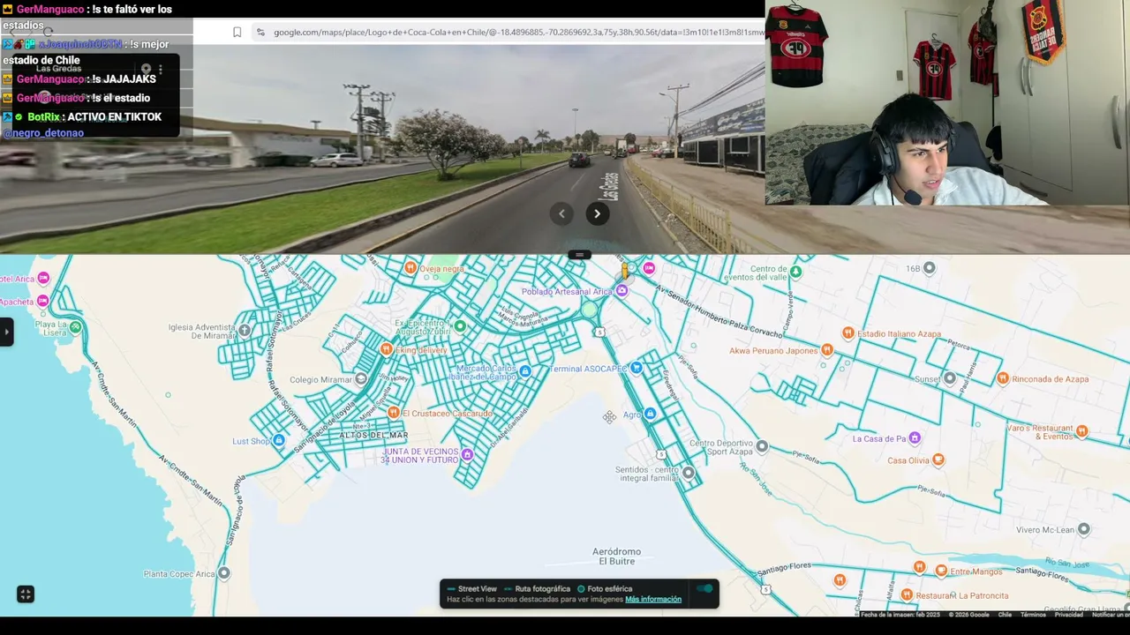This screenshot has width=1130, height=635.
Task: Click the Google Maps URL address bar
Action: click(x=518, y=33)
